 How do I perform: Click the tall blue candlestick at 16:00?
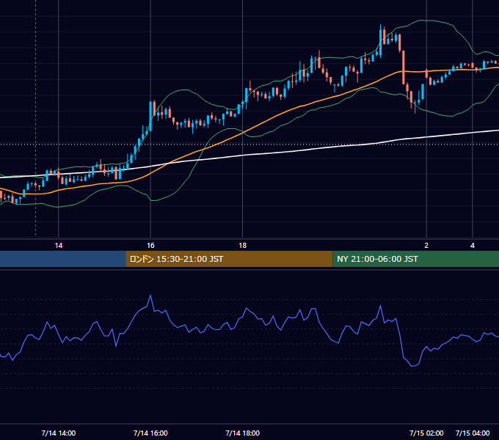(150, 116)
